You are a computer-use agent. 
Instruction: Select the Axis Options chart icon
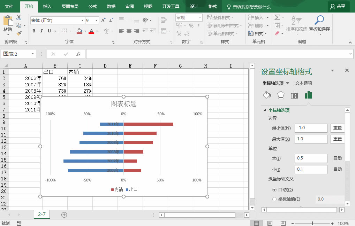coord(308,95)
